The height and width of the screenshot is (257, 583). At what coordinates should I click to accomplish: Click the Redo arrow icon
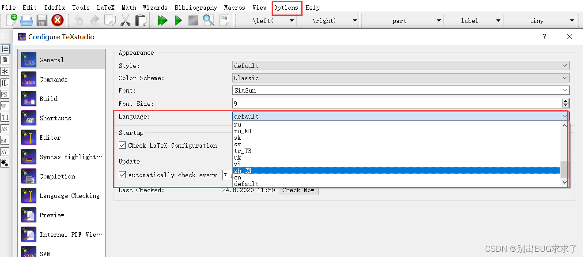[x=94, y=20]
